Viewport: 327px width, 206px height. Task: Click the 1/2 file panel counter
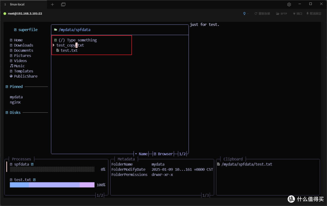click(x=182, y=154)
